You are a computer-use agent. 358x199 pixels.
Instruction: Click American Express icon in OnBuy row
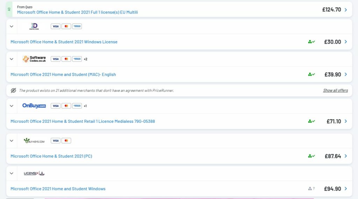tap(77, 106)
